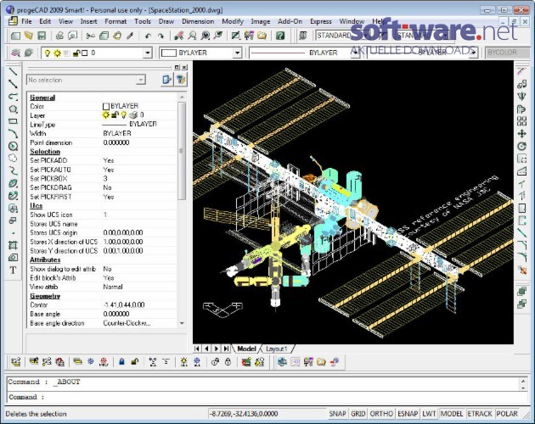This screenshot has height=424, width=535.
Task: Click properties list scroll down arrow
Action: pyautogui.click(x=182, y=323)
